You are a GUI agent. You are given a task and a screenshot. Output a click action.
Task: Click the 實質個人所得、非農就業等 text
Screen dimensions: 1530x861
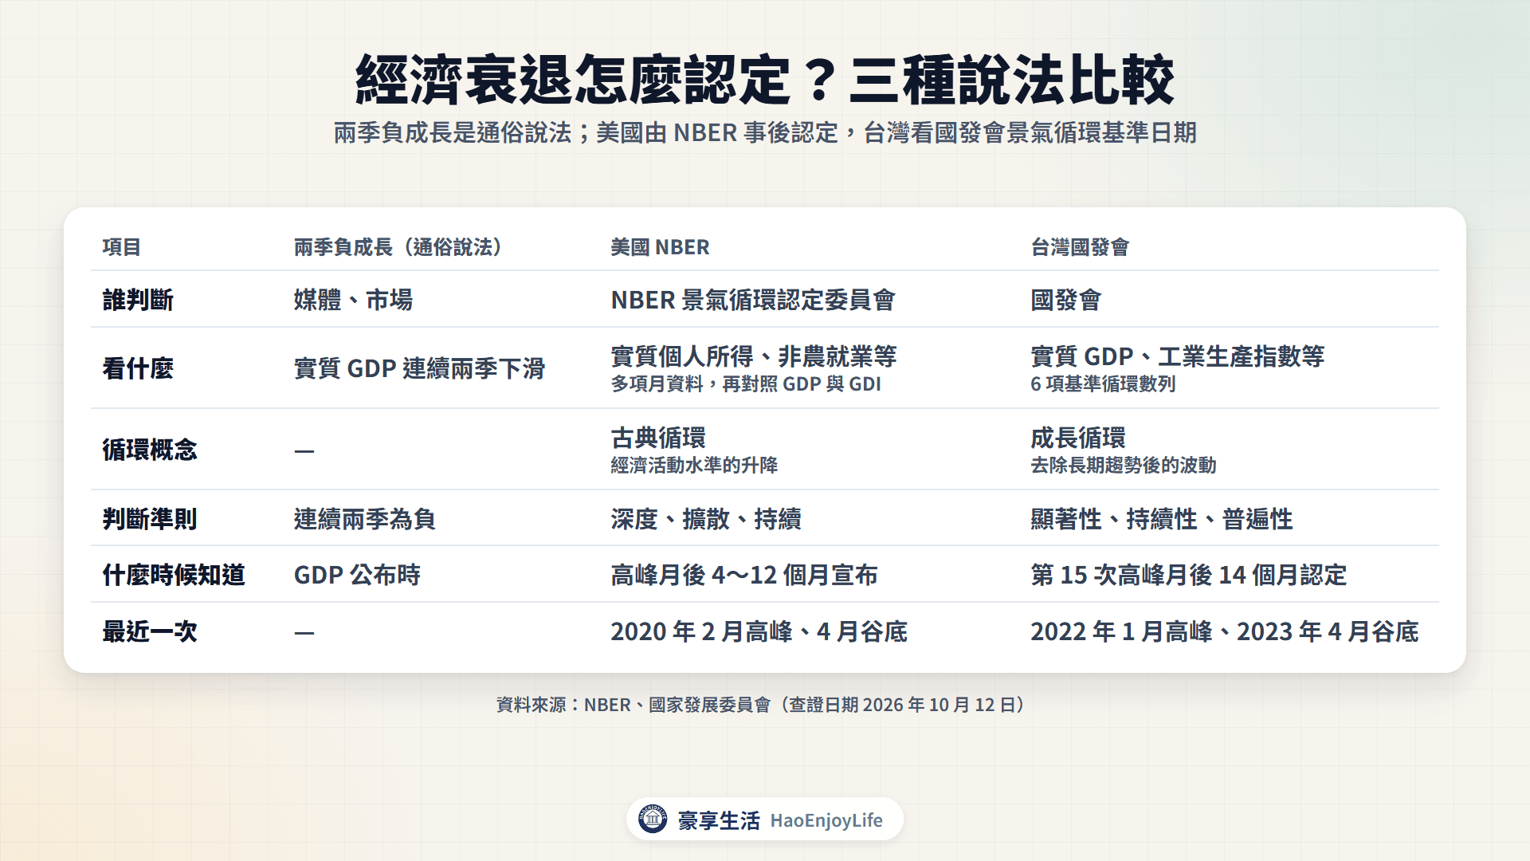pos(754,356)
